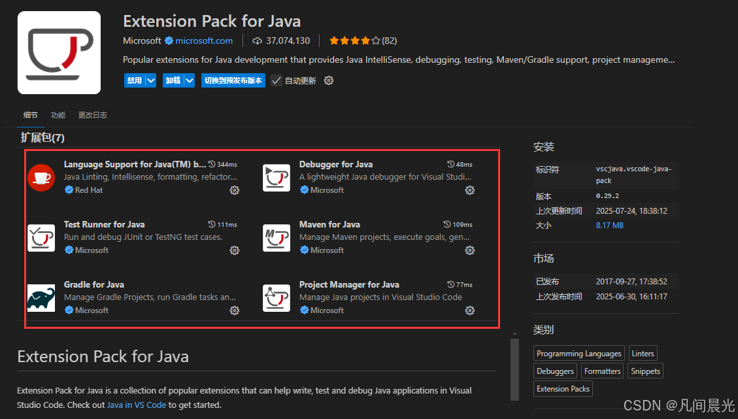Click activation time 109ms clock icon
The width and height of the screenshot is (738, 419).
447,225
